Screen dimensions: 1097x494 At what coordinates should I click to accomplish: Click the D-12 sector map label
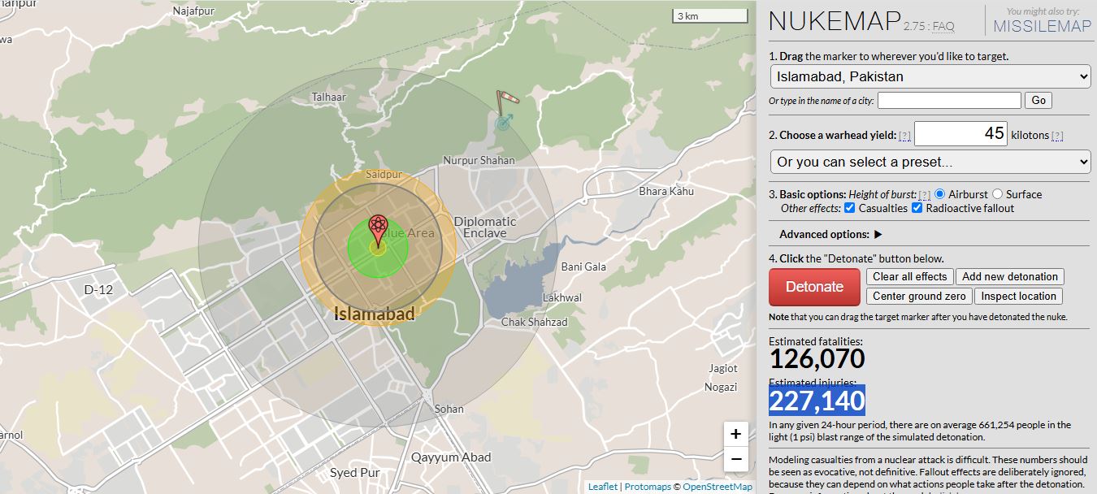(x=98, y=289)
